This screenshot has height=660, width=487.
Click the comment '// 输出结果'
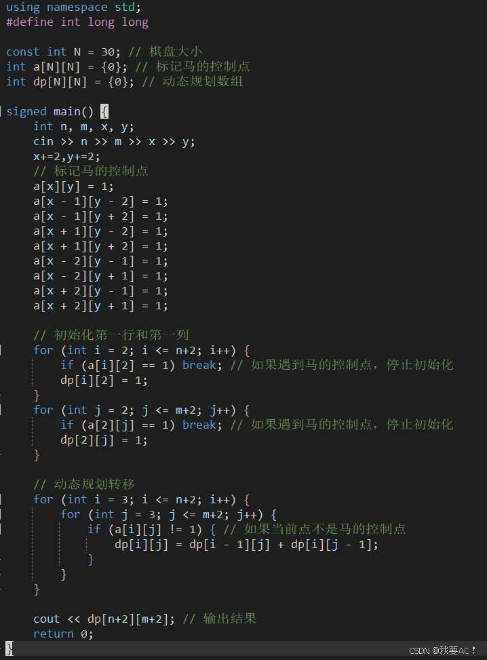tap(220, 619)
